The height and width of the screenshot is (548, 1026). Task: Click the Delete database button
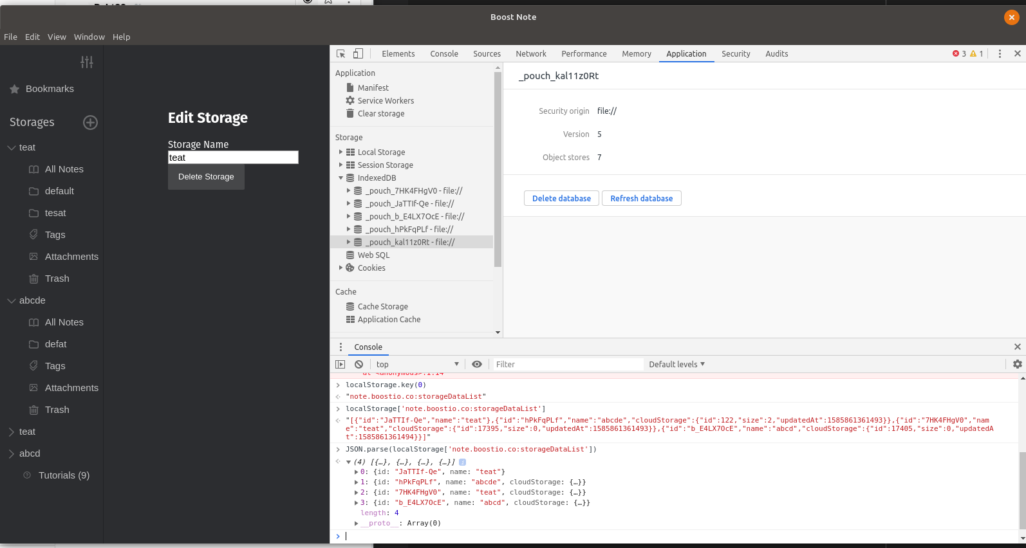561,198
